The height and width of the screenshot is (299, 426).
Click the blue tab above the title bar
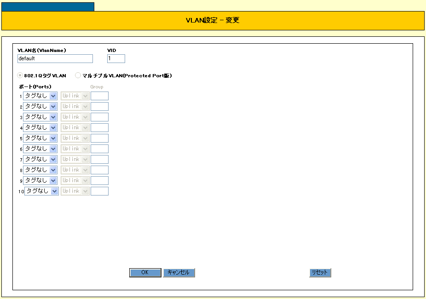[x=48, y=6]
